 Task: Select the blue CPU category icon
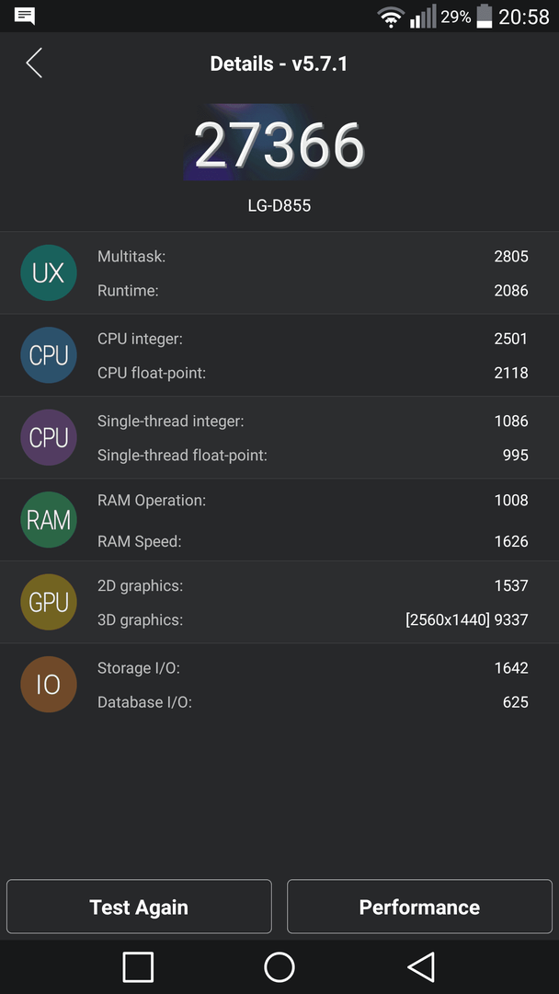49,355
